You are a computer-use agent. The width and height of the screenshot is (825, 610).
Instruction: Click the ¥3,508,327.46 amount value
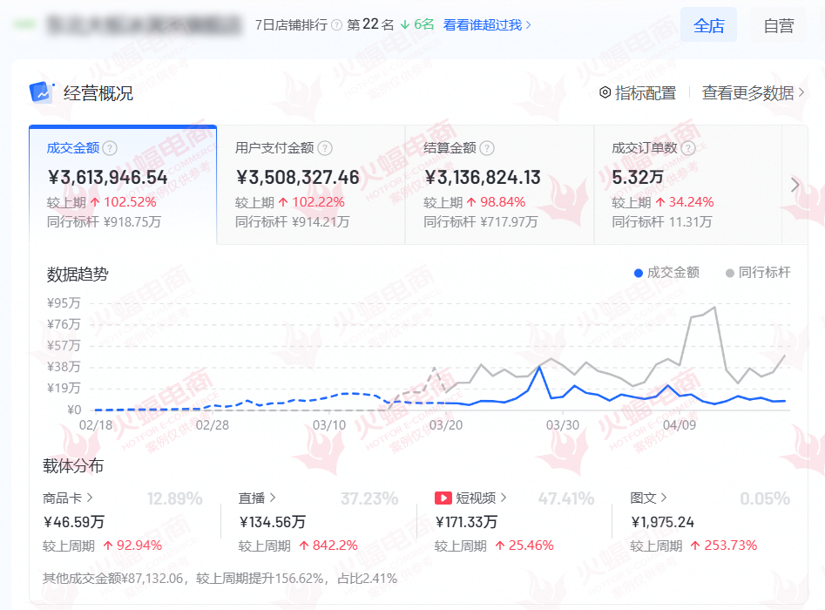298,178
